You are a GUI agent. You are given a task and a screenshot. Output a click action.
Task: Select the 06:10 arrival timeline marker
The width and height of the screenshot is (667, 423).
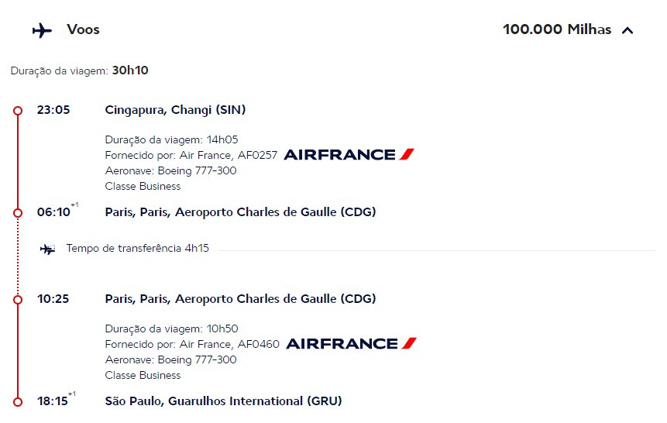click(18, 213)
